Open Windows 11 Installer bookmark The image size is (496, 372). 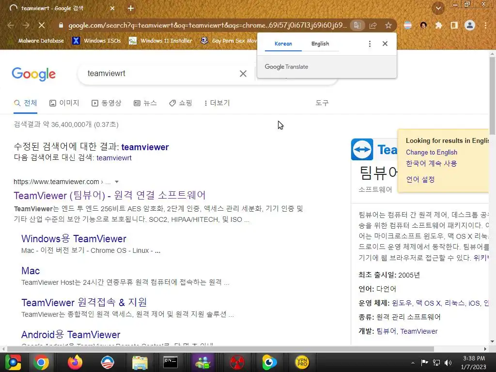click(161, 41)
